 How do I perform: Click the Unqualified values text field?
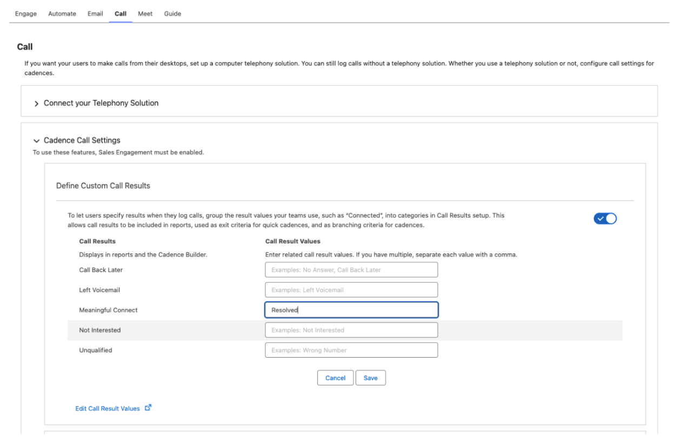tap(351, 350)
